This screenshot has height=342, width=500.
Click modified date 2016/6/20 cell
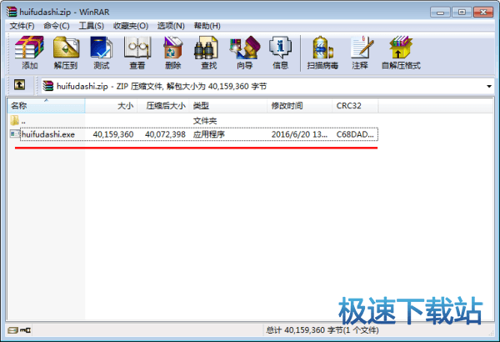pyautogui.click(x=299, y=134)
